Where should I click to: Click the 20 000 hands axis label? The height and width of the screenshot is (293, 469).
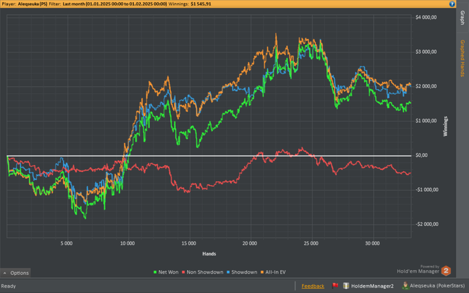click(x=250, y=243)
